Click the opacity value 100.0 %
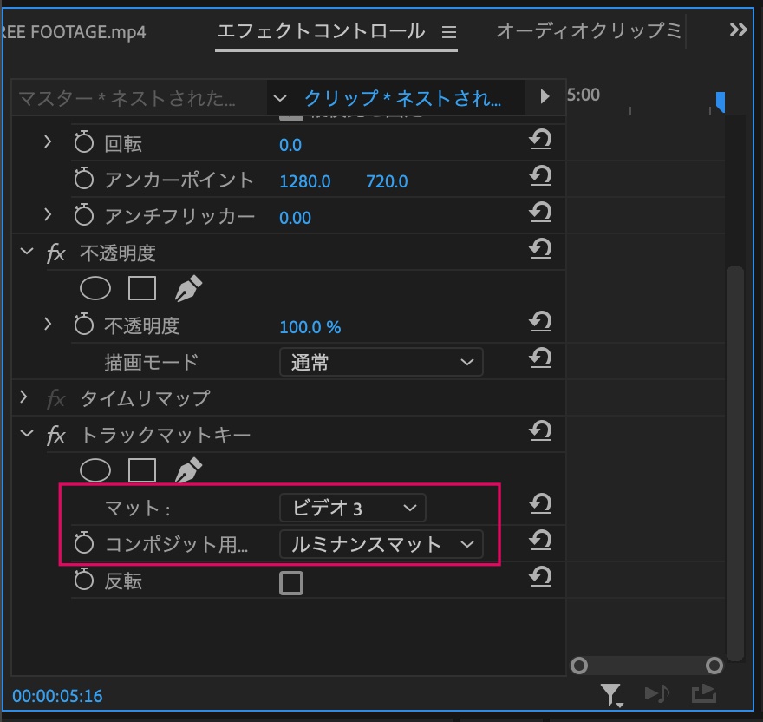This screenshot has width=763, height=722. pyautogui.click(x=310, y=327)
